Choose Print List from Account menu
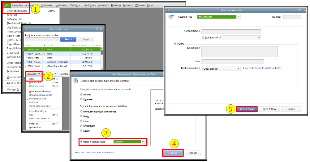The image size is (310, 162). click(x=34, y=124)
